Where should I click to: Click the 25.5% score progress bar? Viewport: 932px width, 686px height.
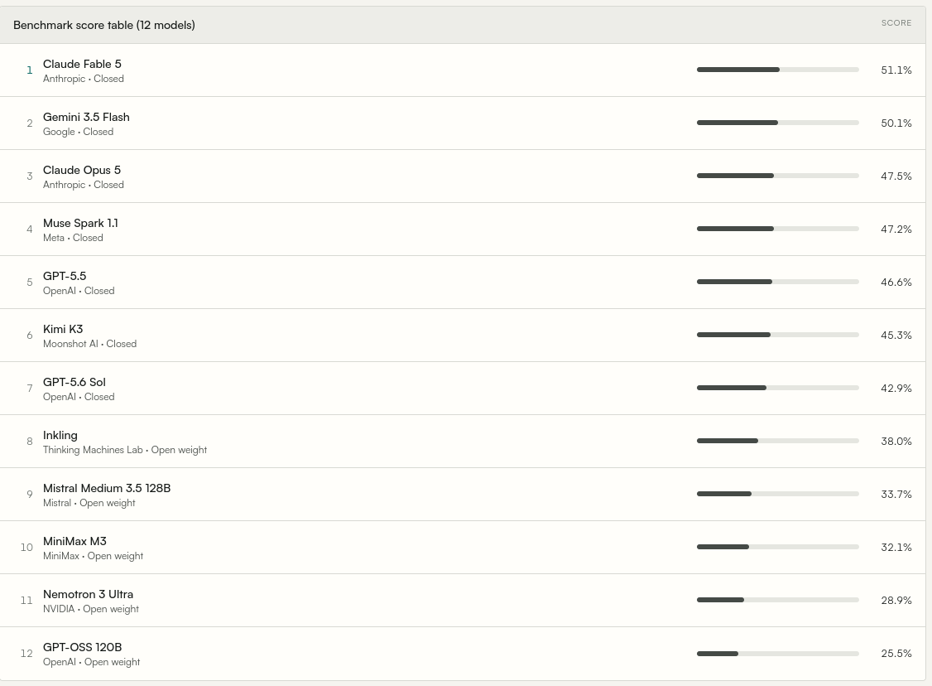pos(777,654)
